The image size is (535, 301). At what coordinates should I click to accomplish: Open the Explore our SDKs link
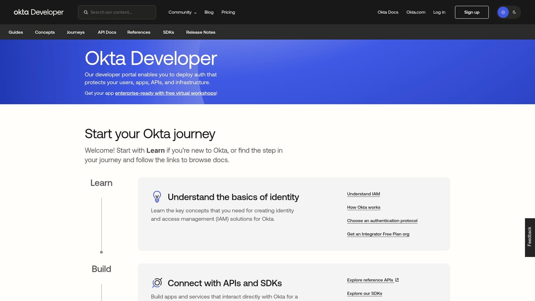[364, 293]
